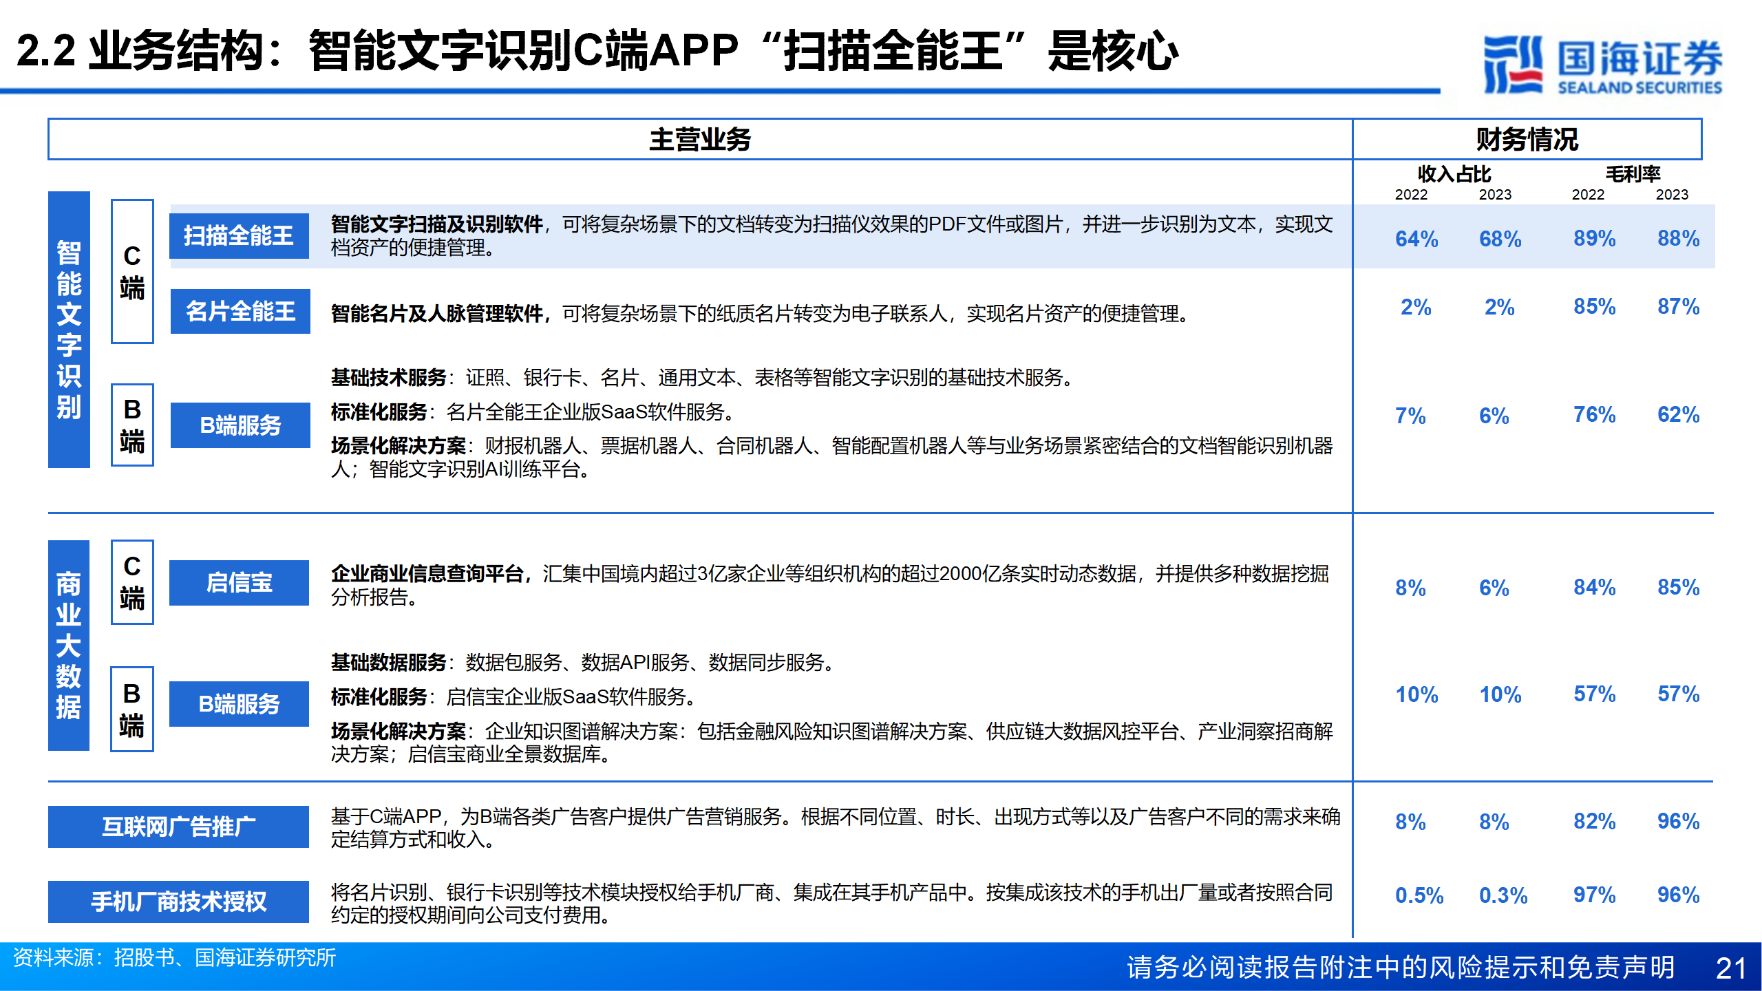The image size is (1762, 991).
Task: Click the 资料来源 source note
Action: coord(174,957)
